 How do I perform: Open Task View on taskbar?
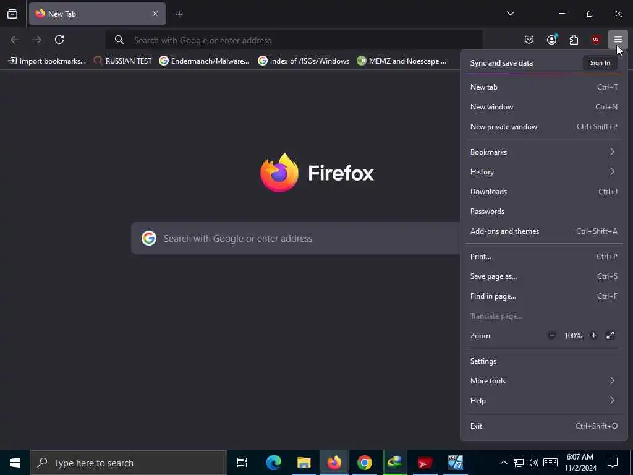[x=242, y=463]
